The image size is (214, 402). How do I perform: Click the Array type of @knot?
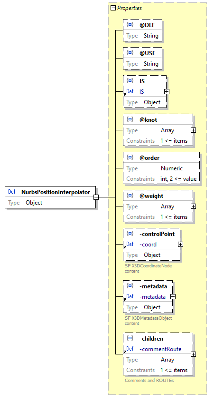[167, 130]
